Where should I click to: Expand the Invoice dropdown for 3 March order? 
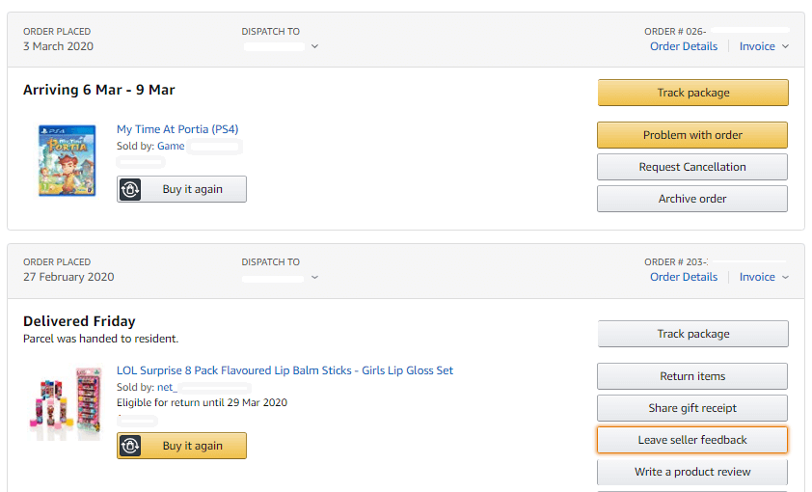785,46
